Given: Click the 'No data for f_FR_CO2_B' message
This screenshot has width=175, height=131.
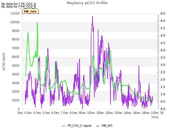Looking at the screenshot, I should coord(19,7).
